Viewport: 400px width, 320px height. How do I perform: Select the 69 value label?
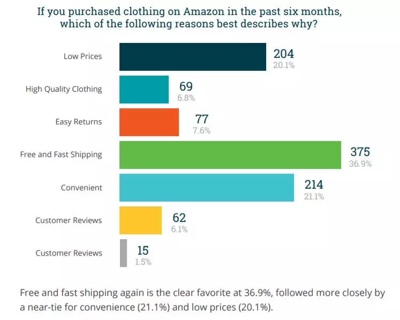[x=186, y=86]
